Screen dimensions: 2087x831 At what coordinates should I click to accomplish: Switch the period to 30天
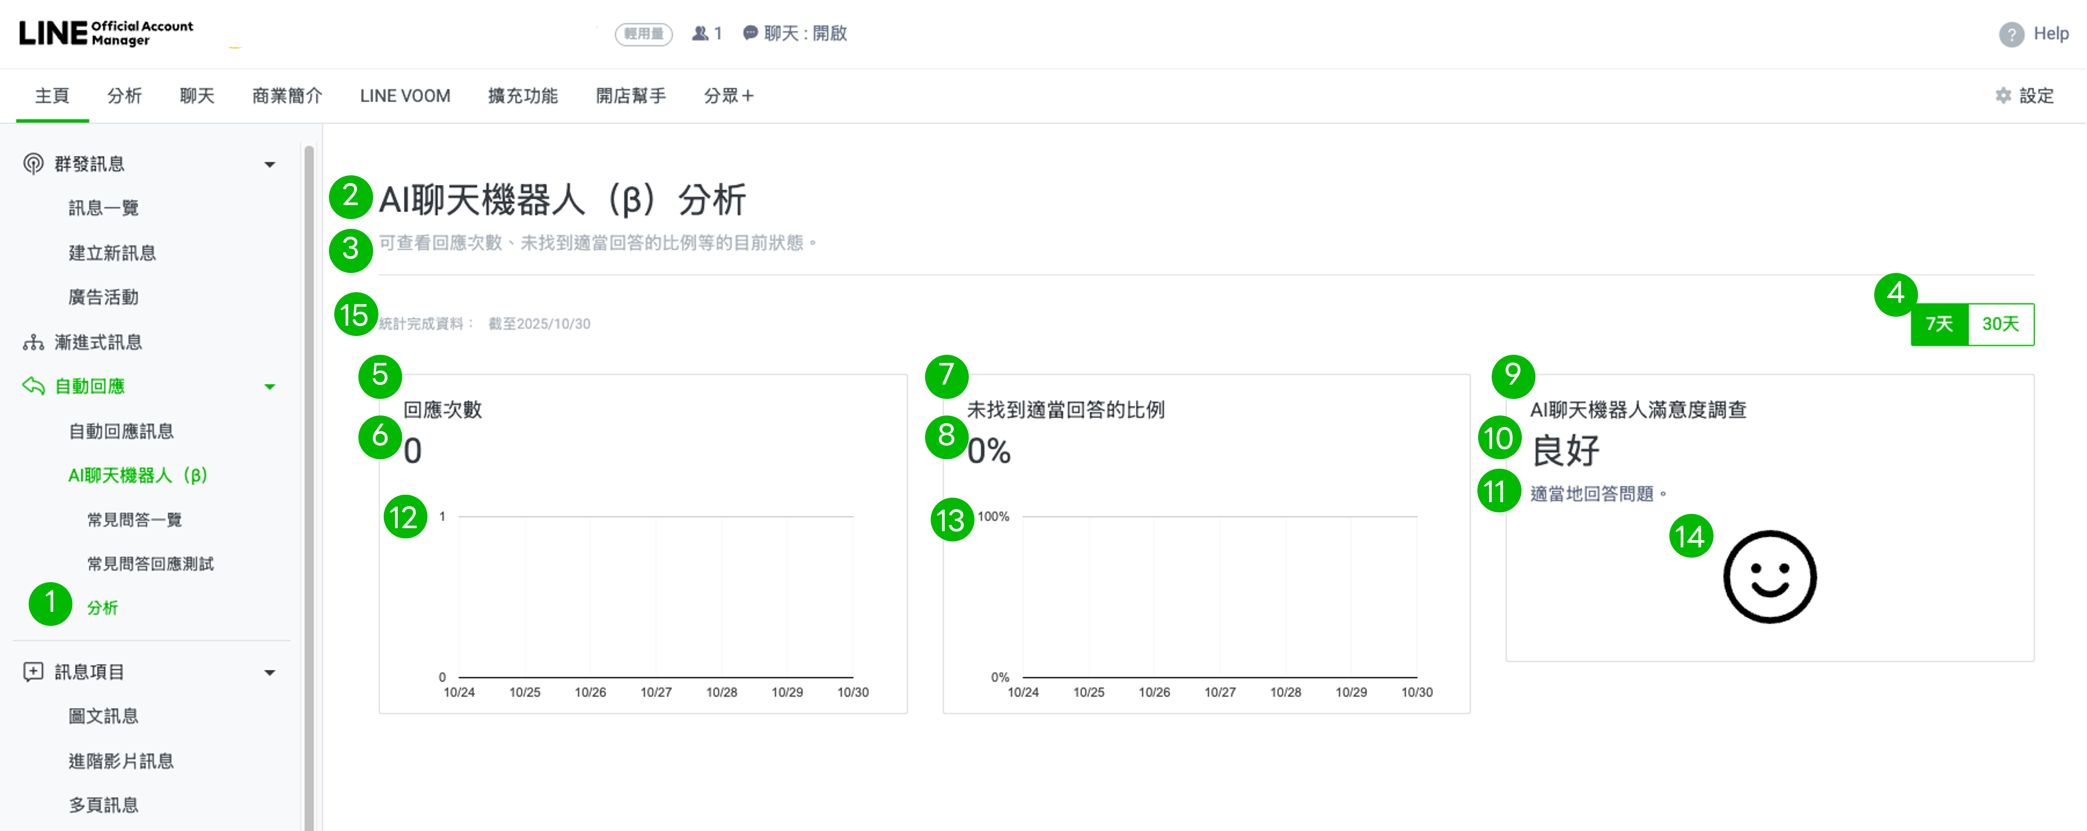[x=2000, y=324]
